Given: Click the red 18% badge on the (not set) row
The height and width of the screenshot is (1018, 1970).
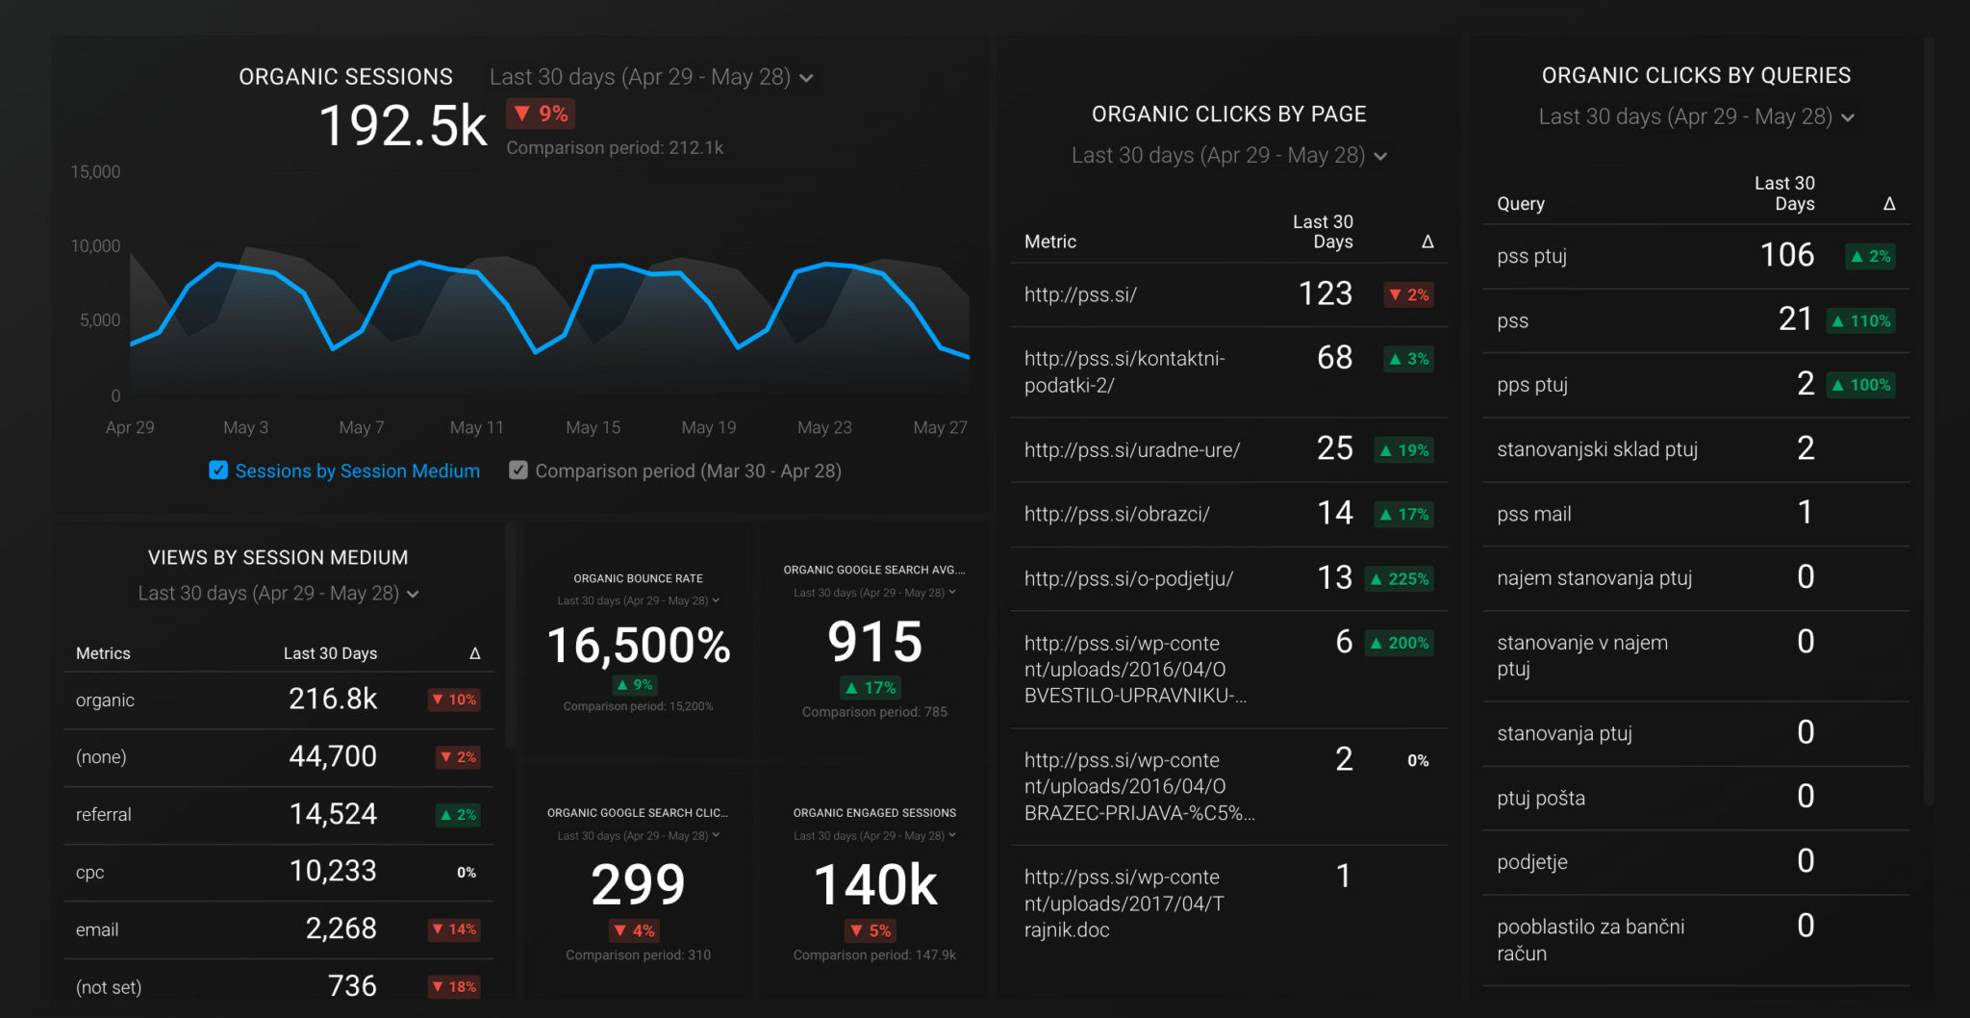Looking at the screenshot, I should [454, 986].
